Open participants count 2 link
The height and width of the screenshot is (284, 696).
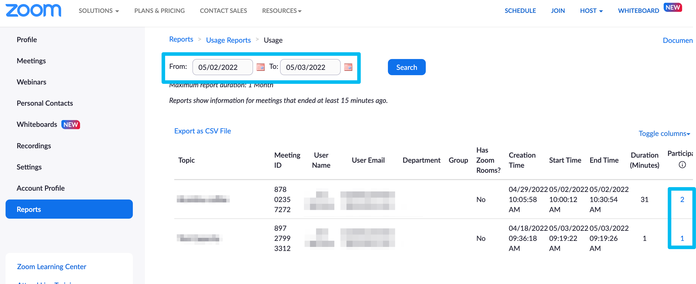pyautogui.click(x=682, y=200)
